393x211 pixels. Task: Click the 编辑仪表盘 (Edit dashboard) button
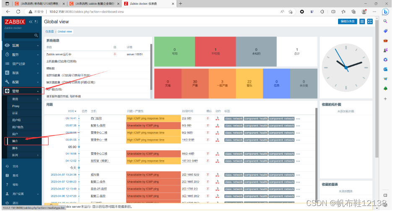coord(347,21)
